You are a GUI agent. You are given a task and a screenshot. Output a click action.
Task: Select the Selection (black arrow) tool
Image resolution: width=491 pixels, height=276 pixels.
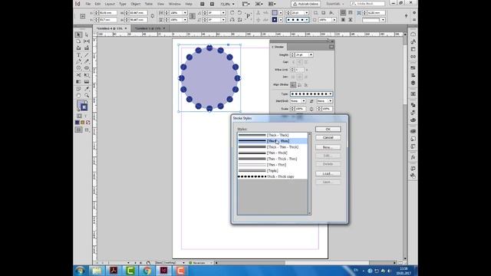pyautogui.click(x=78, y=34)
